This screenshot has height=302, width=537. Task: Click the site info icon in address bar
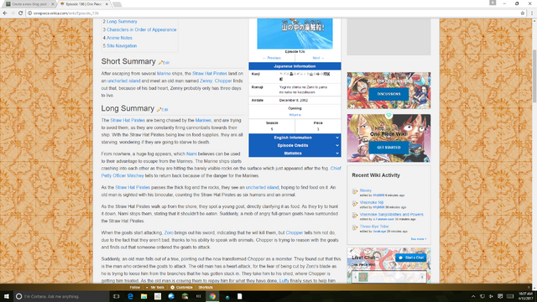30,13
